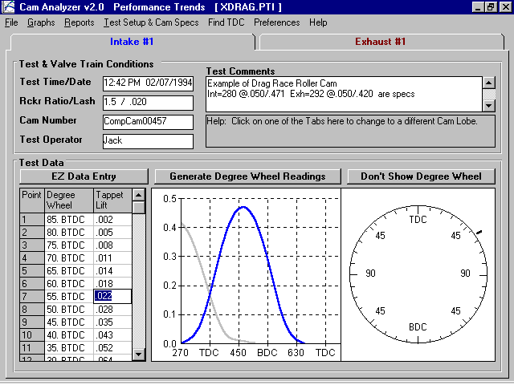Select the 85. BTDC degree wheel cell
The image size is (514, 385).
tap(69, 219)
